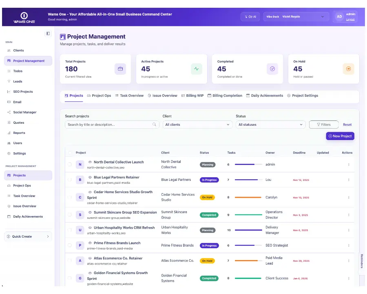Viewport: 367px width, 294px height.
Task: Expand the Vibe Deck Violet Royale selector
Action: tap(296, 17)
